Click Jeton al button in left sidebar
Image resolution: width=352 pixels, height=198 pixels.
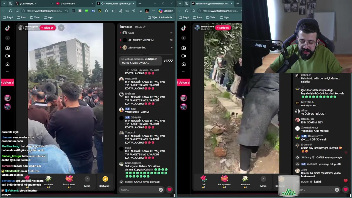tap(7, 82)
